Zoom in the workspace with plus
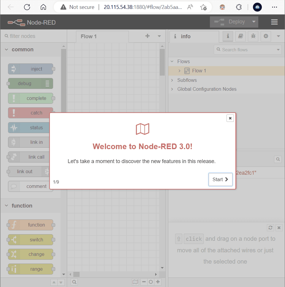The height and width of the screenshot is (287, 285). tap(158, 282)
